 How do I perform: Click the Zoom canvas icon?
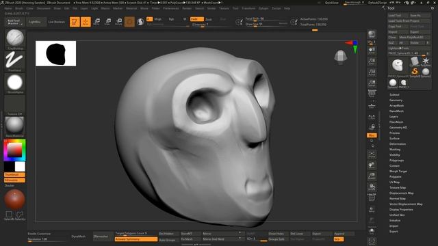tap(372, 61)
